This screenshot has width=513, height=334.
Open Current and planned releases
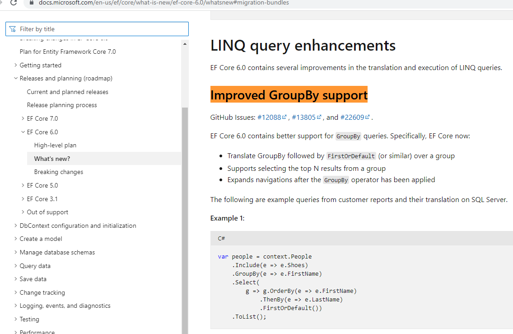coord(67,92)
